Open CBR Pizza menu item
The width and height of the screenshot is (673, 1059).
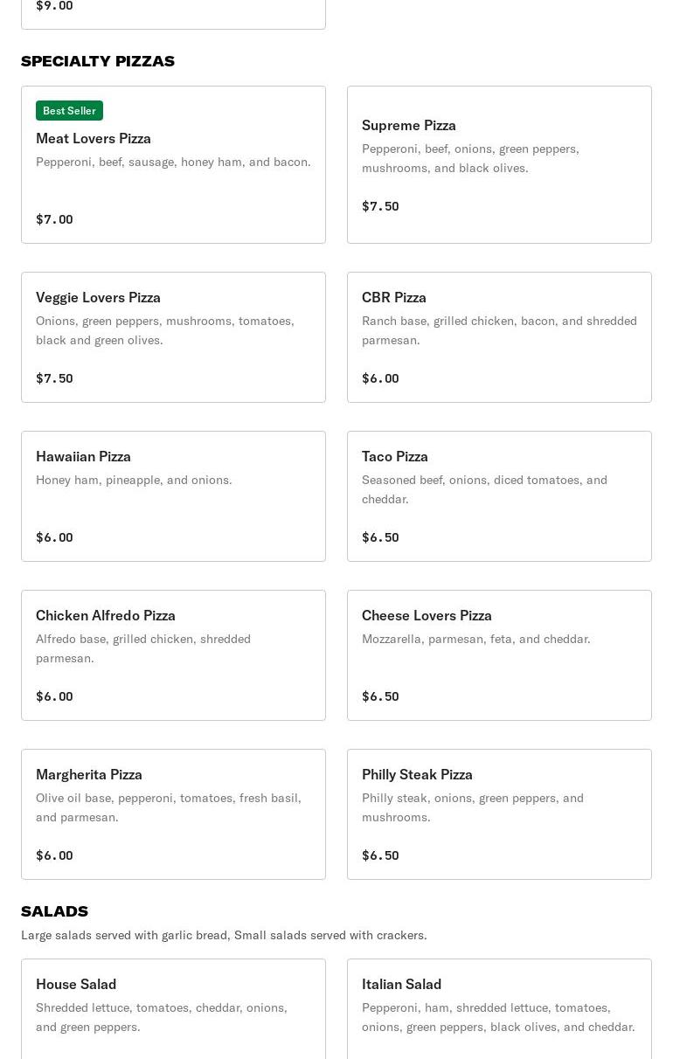coord(499,336)
